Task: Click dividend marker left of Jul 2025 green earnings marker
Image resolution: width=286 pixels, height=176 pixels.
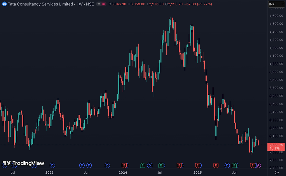Action: (227, 166)
